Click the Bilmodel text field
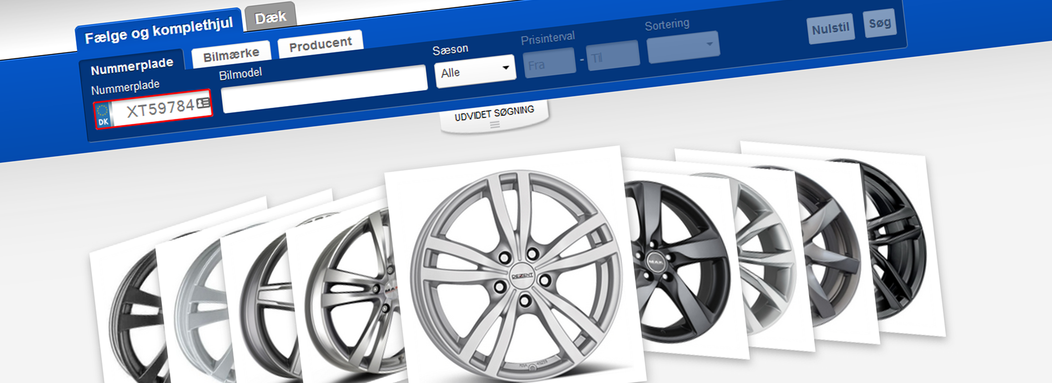The height and width of the screenshot is (383, 1052). tap(324, 89)
